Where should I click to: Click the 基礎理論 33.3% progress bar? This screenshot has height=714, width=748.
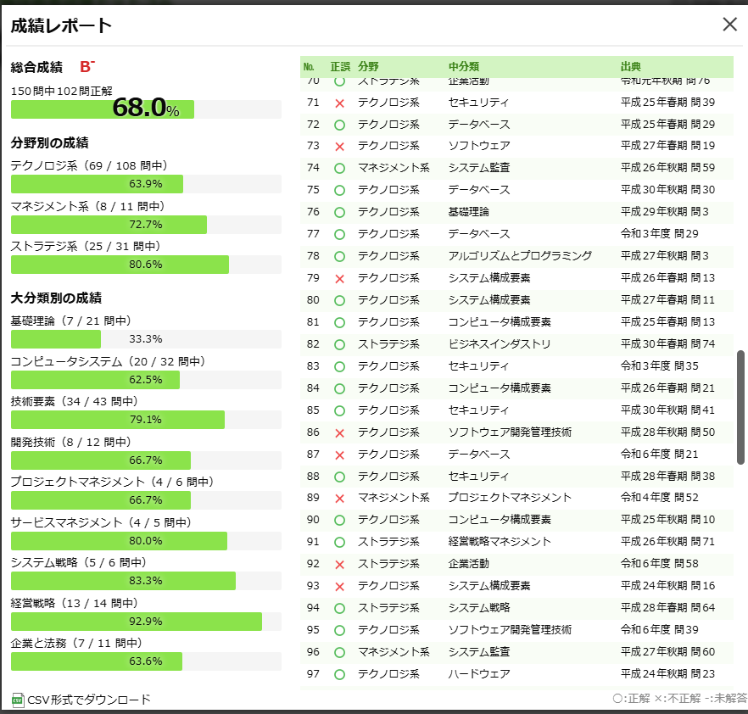click(x=146, y=338)
